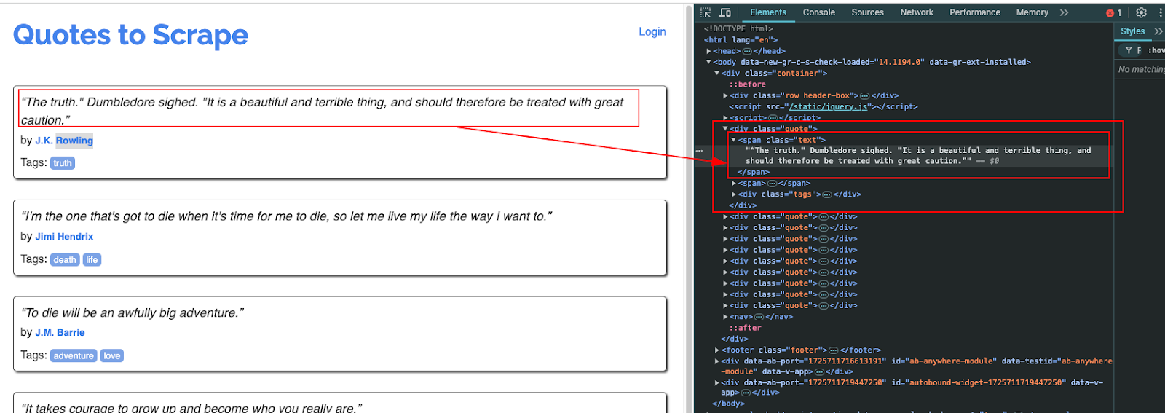Click the ellipsis in row header-box div
This screenshot has height=413, width=1165.
point(865,95)
